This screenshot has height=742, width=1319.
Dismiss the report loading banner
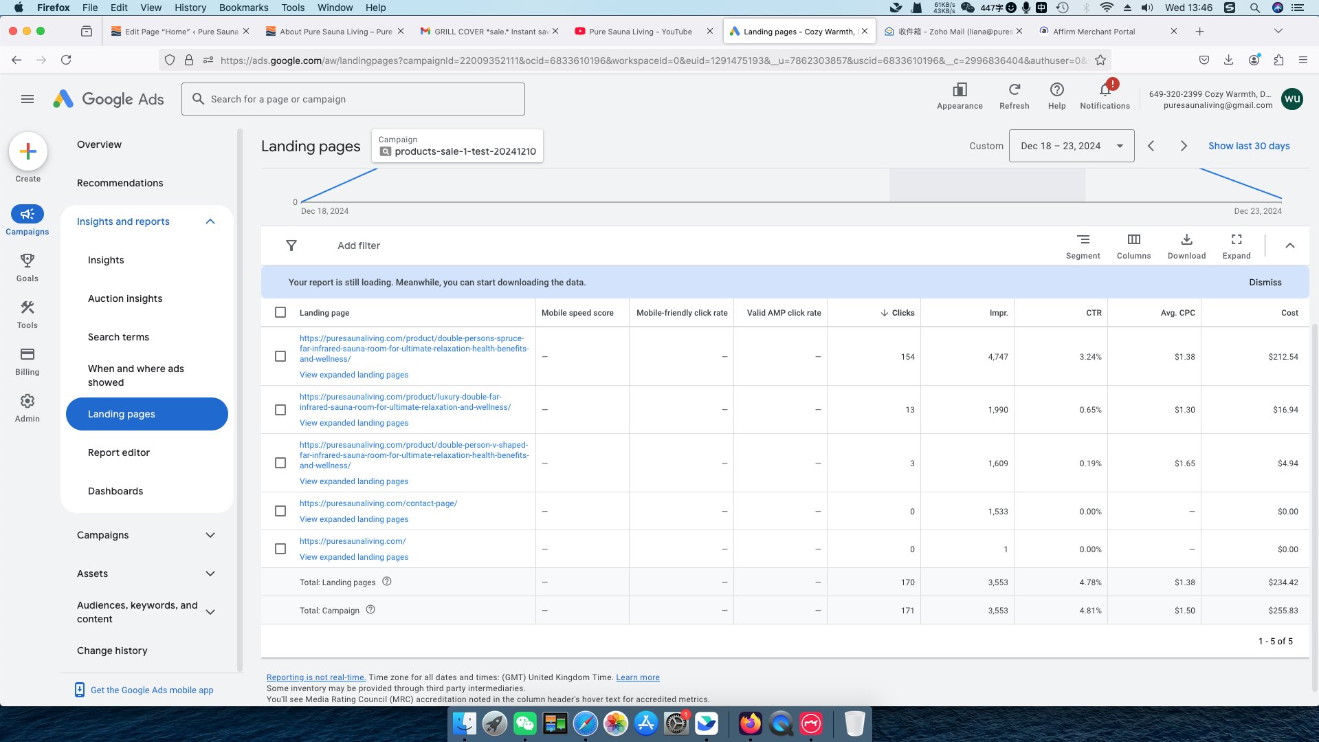point(1265,282)
